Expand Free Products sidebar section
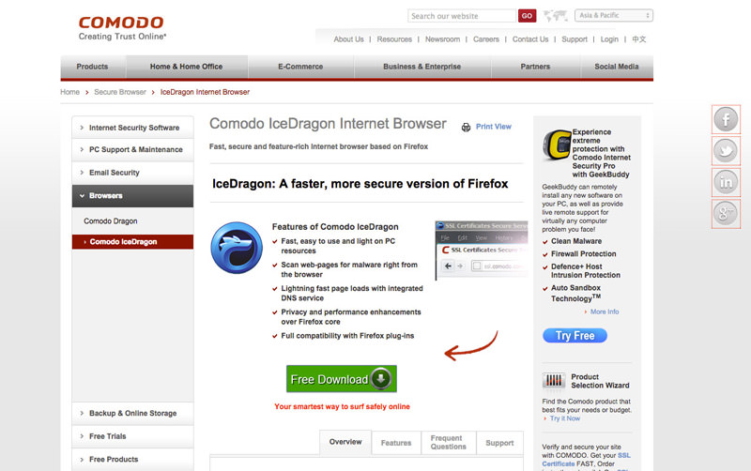Screen dimensions: 751x471 click(132, 459)
